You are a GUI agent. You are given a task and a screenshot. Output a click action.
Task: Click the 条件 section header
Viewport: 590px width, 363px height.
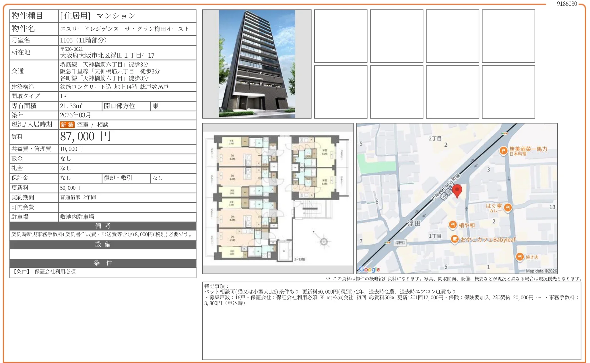click(103, 263)
